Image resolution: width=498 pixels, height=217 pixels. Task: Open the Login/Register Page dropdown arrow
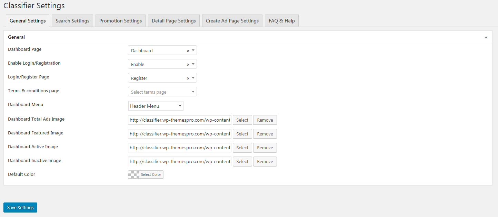click(193, 78)
